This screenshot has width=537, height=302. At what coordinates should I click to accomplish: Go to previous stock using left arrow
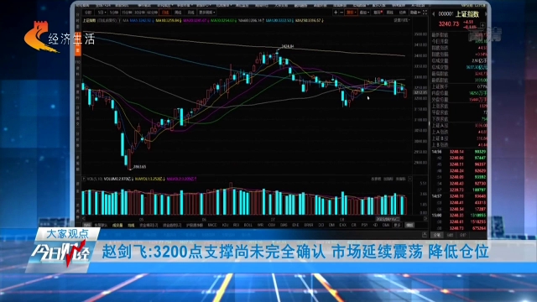[x=434, y=14]
